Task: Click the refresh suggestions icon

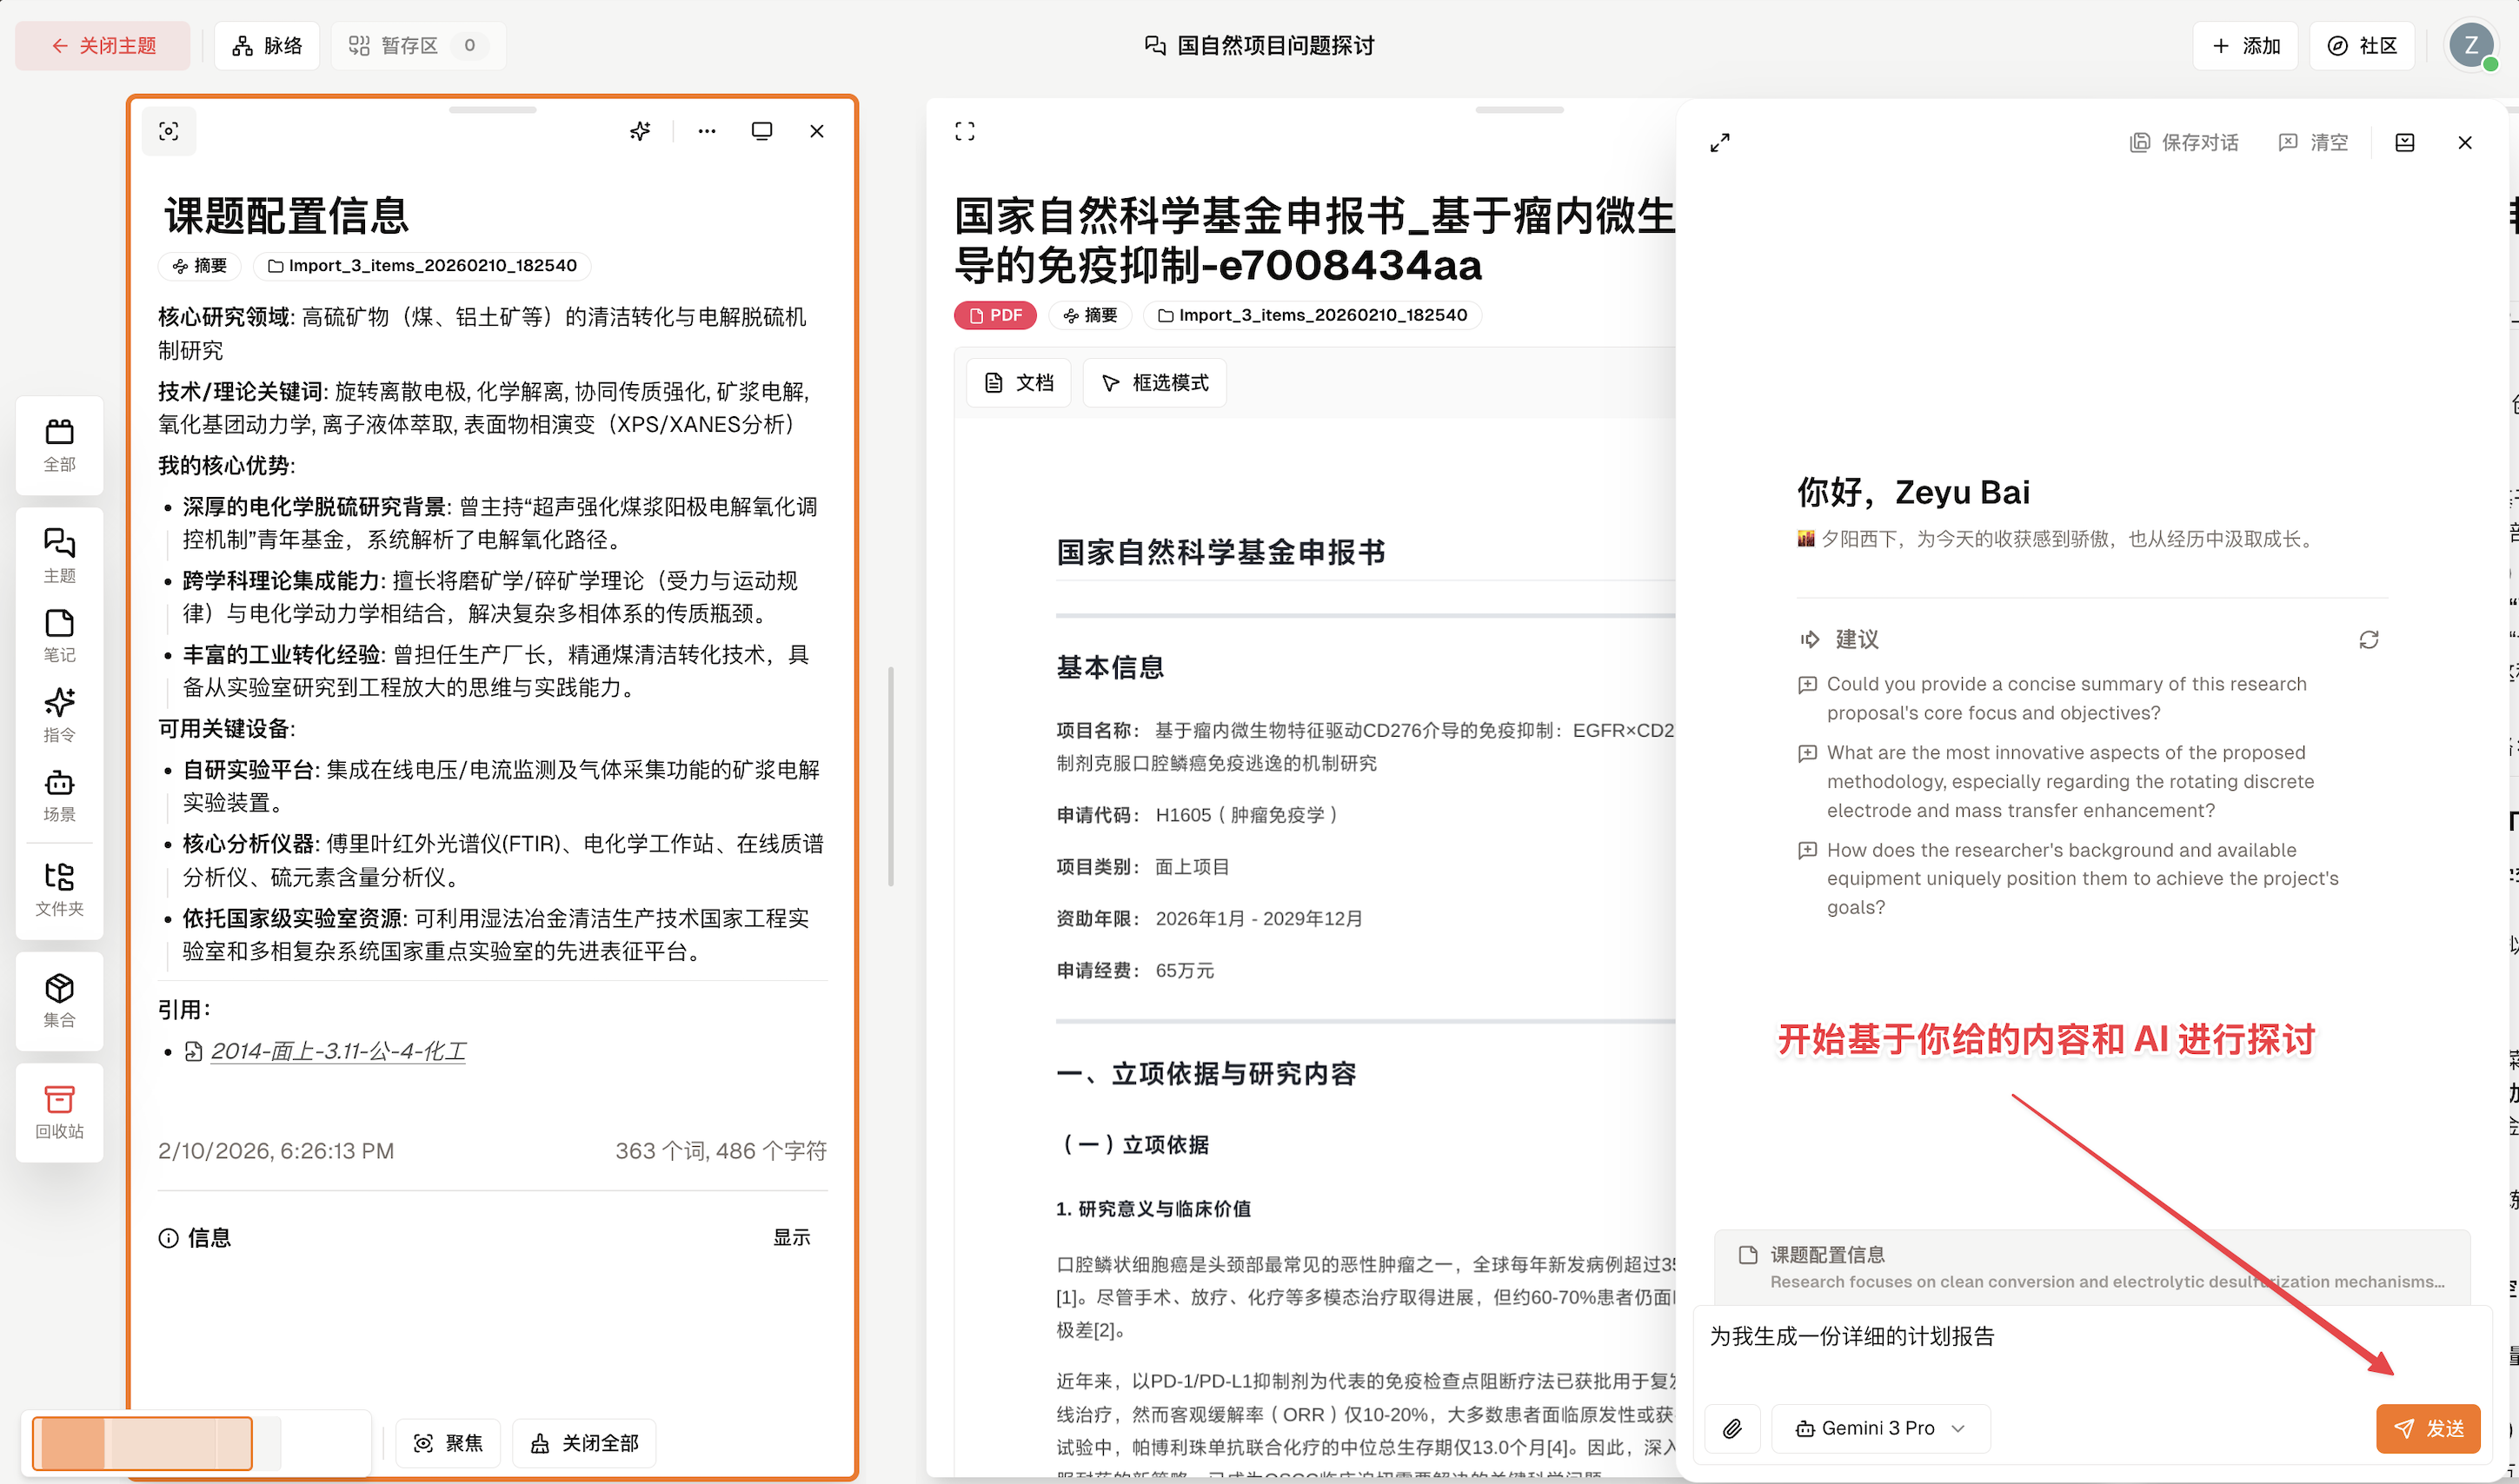Action: tap(2368, 639)
